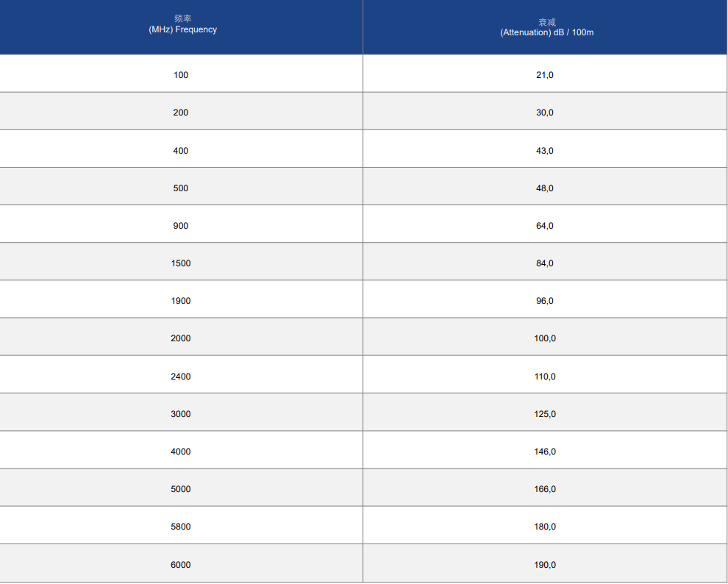Screen dimensions: 728x584
Task: Select the 166,0 attenuation cell
Action: pos(545,488)
